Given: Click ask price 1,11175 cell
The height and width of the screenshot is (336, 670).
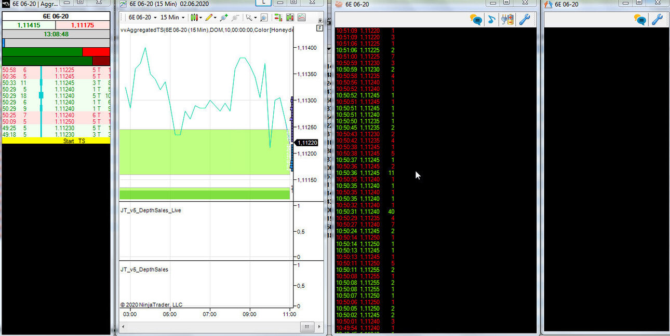Looking at the screenshot, I should 83,25.
